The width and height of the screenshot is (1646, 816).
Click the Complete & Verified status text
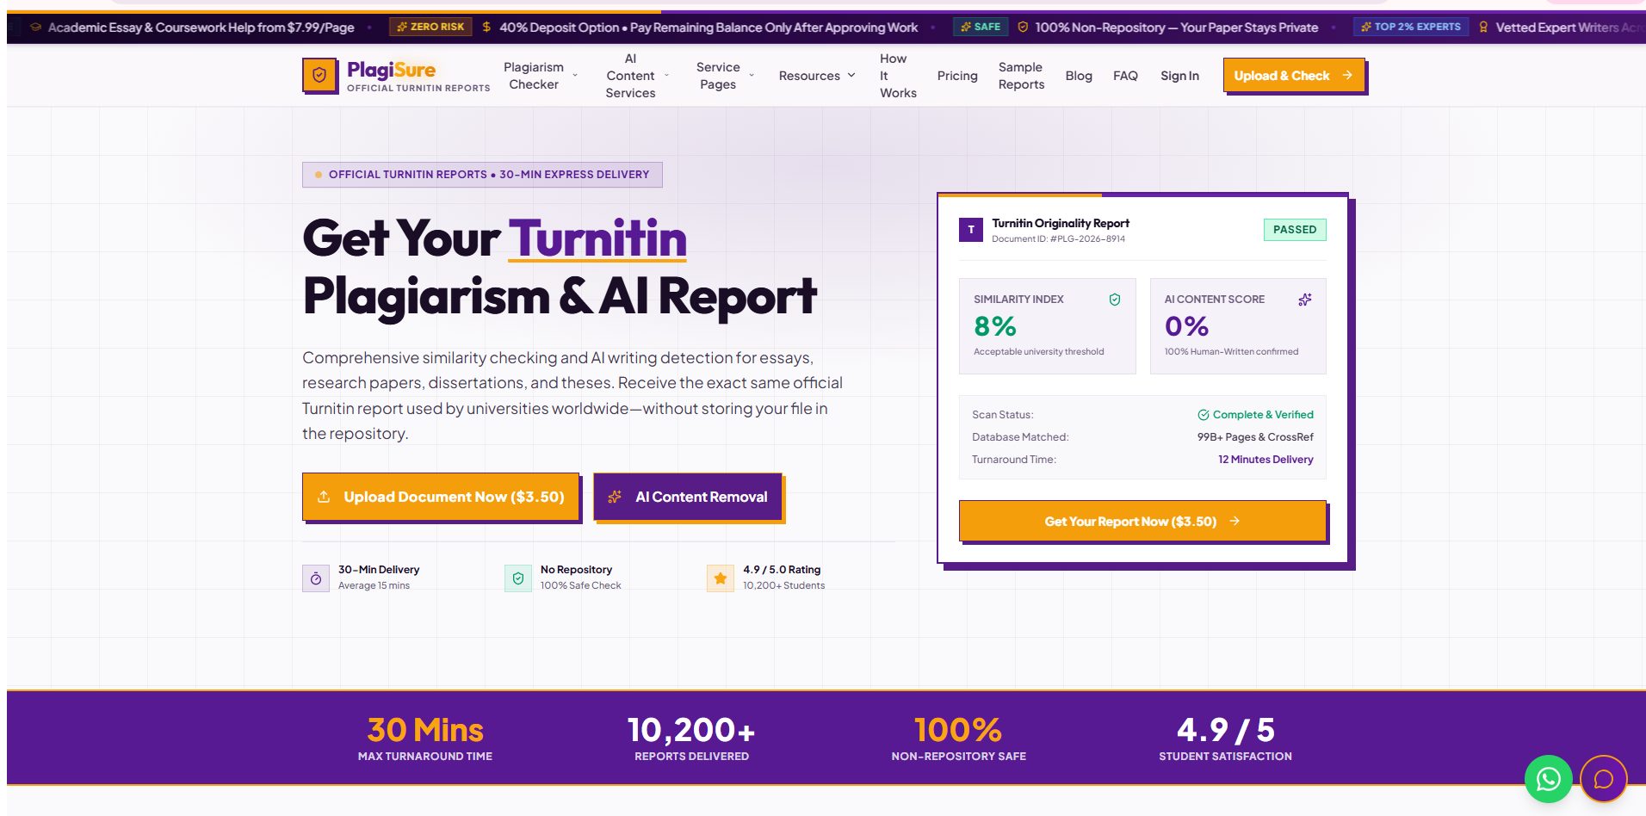[1263, 415]
